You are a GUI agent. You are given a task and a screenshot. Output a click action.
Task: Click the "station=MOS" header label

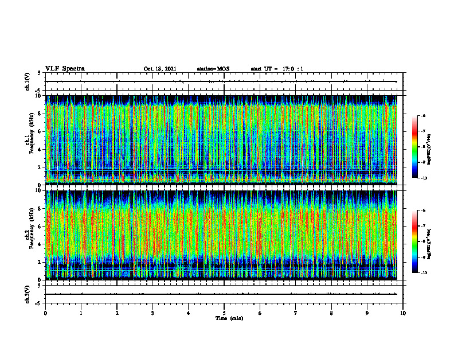(x=213, y=69)
